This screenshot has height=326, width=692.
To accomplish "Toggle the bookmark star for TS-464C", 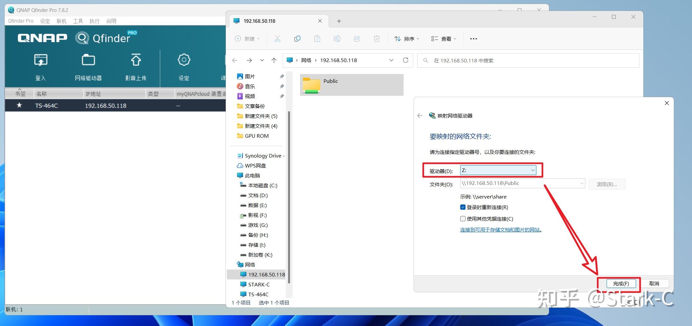I will (19, 105).
